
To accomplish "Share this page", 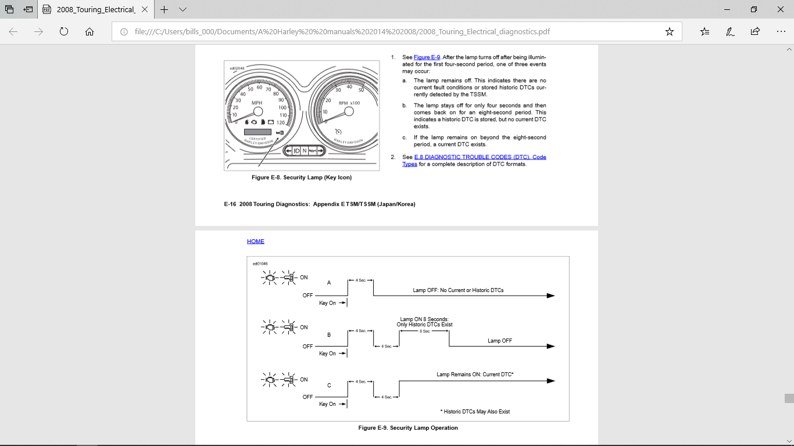I will [755, 32].
